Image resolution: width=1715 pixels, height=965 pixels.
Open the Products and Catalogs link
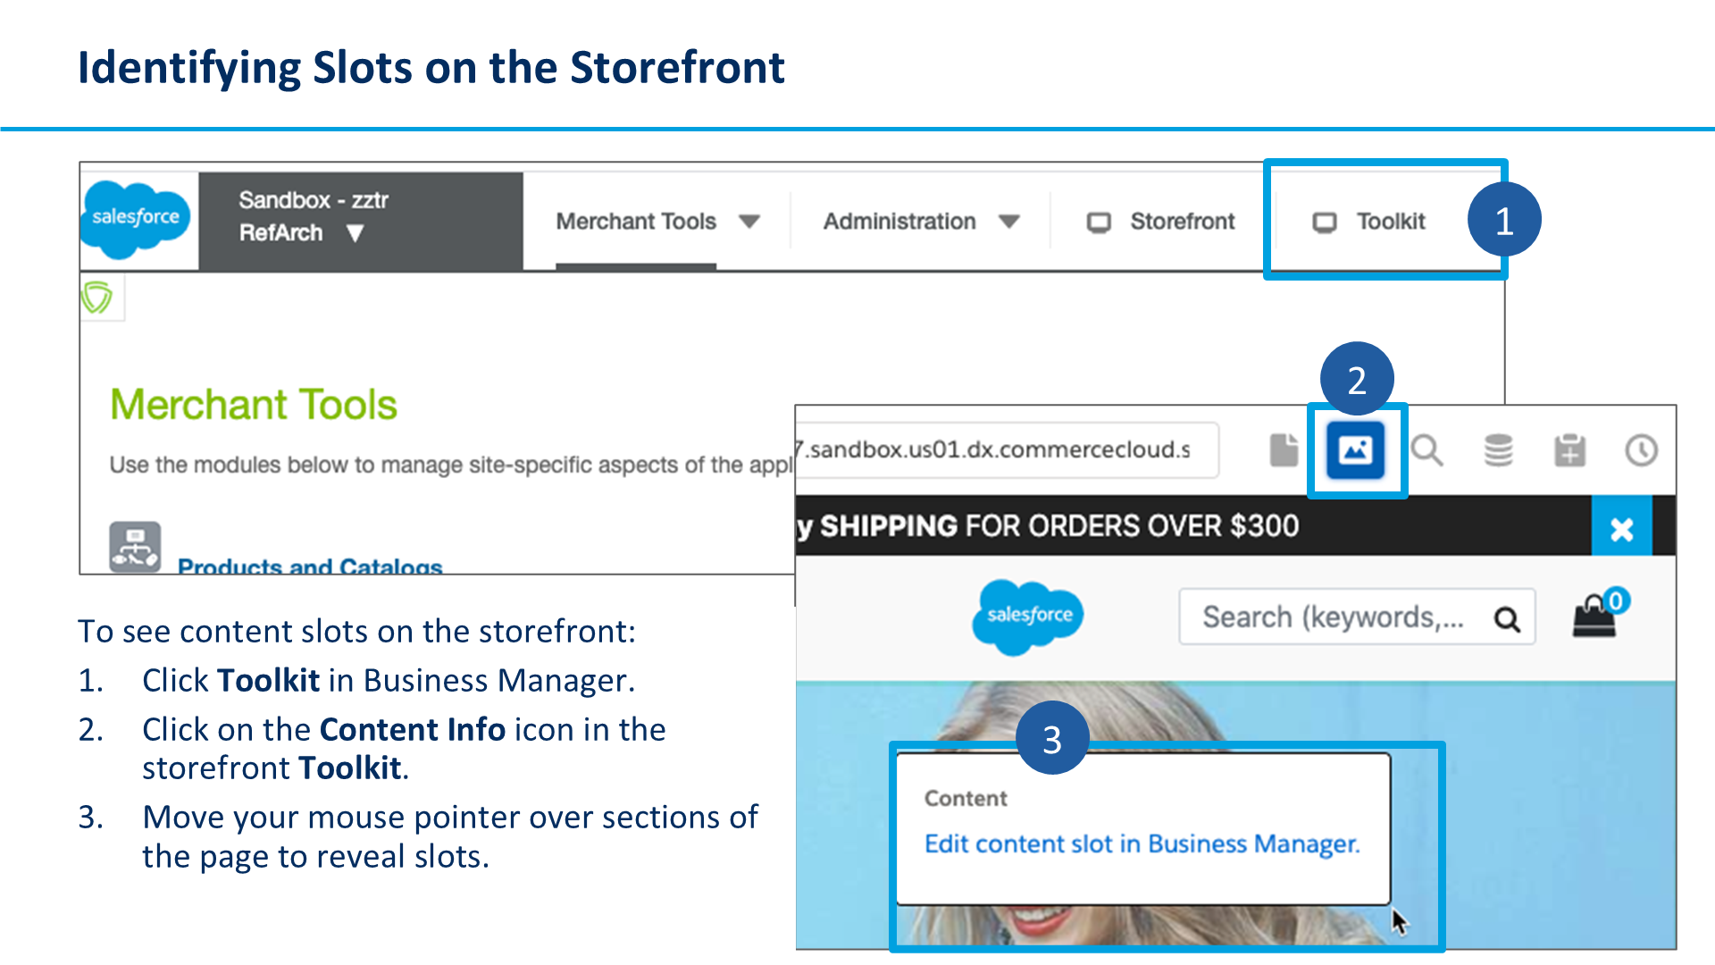point(310,566)
